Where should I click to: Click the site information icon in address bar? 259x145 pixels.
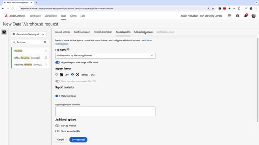pos(19,8)
